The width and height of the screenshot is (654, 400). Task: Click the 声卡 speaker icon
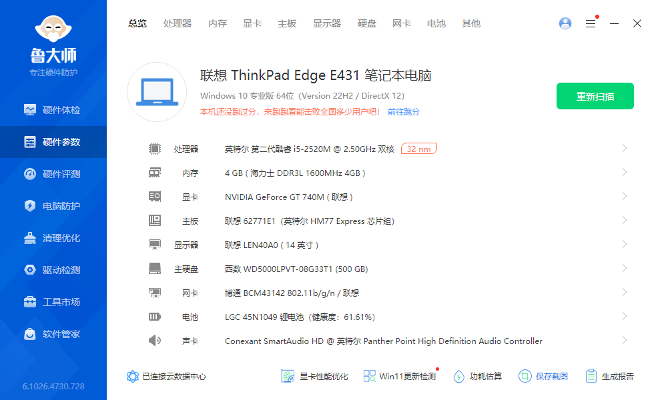(155, 341)
